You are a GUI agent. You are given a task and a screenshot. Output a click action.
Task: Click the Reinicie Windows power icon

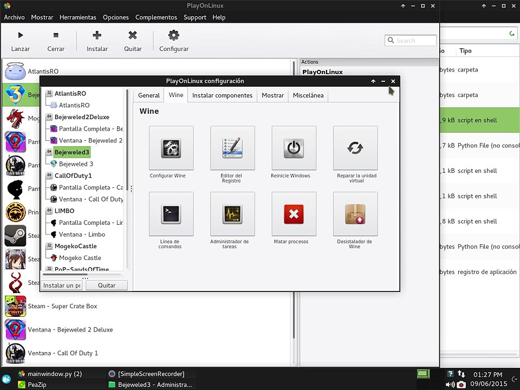(x=294, y=148)
